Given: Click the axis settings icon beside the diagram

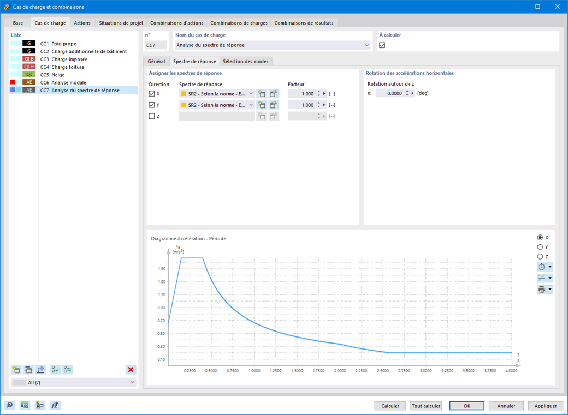Looking at the screenshot, I should click(x=542, y=278).
